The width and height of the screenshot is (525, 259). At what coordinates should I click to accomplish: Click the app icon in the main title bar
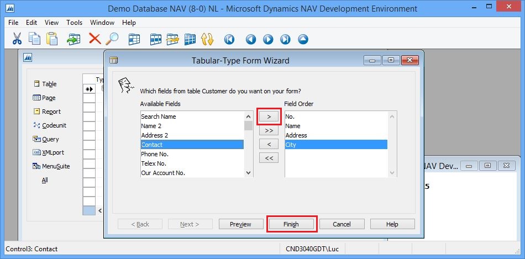coord(11,8)
